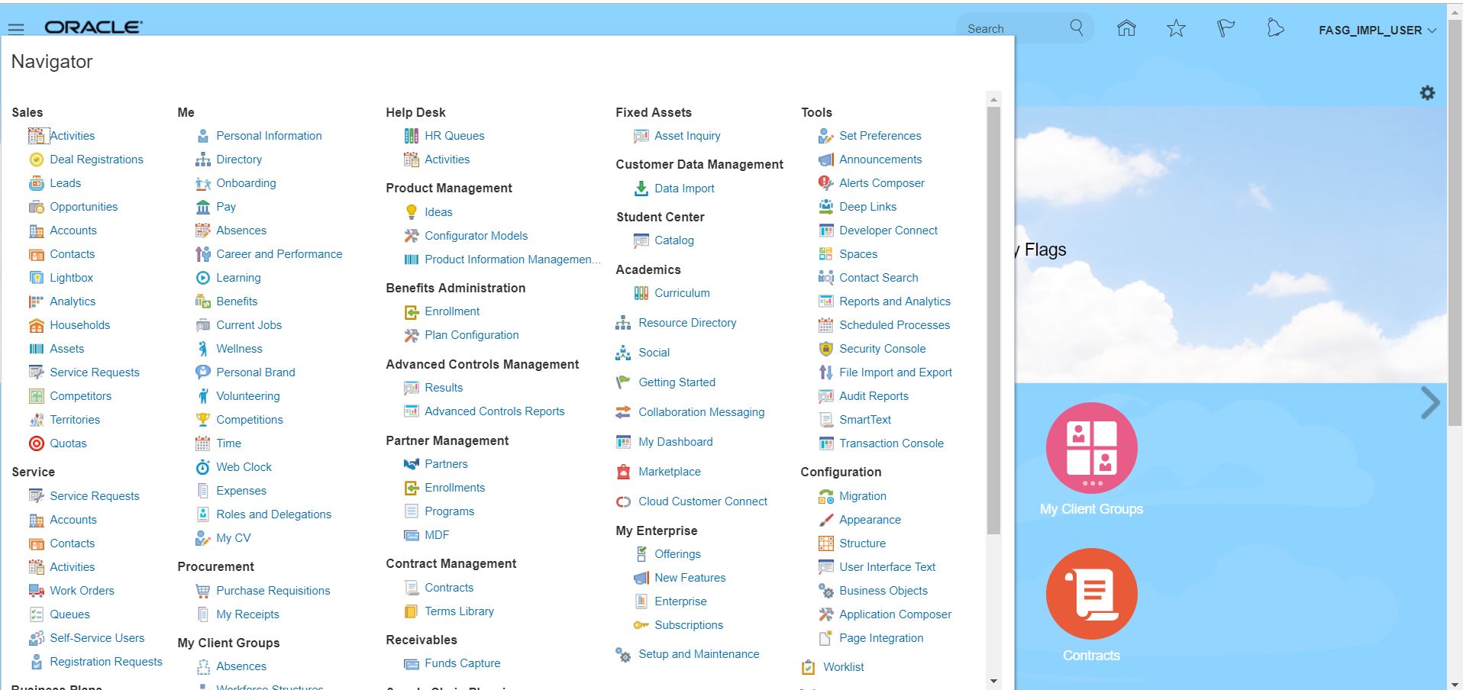The image size is (1463, 690).
Task: Click the right chevron to show more
Action: (x=1429, y=403)
